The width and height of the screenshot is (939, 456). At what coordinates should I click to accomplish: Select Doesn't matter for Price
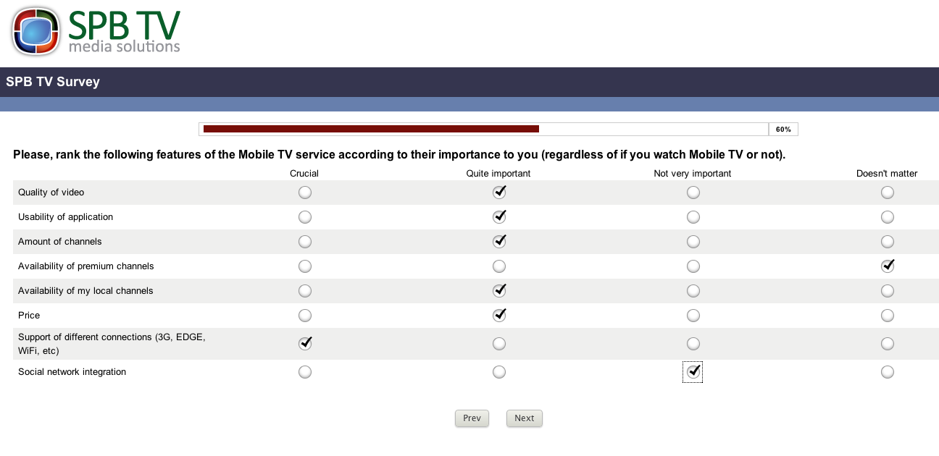point(888,316)
